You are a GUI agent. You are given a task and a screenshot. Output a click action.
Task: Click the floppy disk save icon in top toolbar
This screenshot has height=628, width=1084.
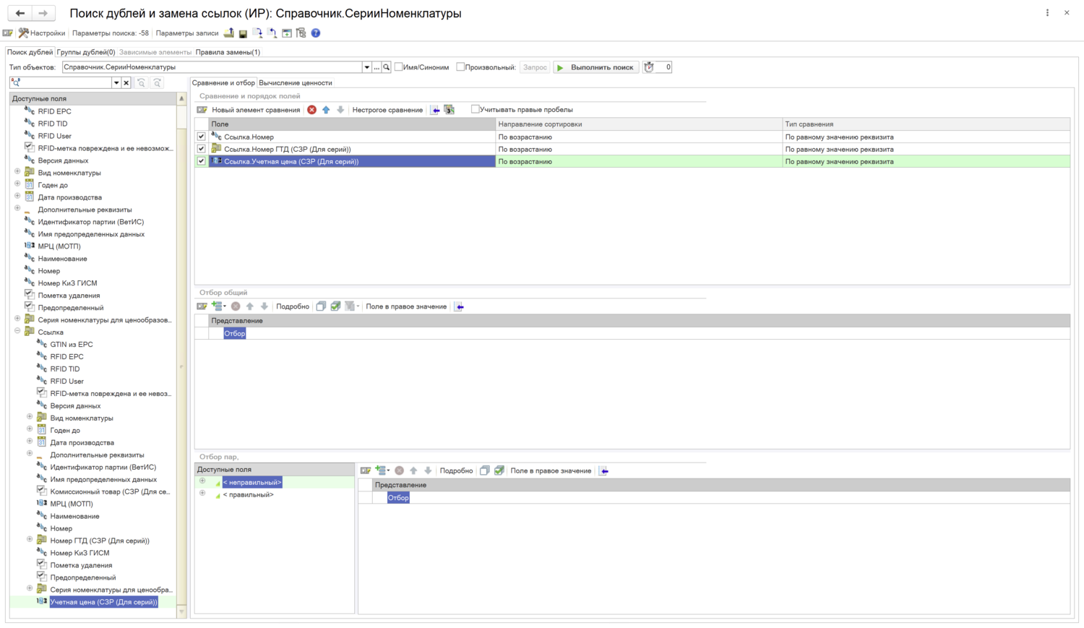(x=244, y=33)
